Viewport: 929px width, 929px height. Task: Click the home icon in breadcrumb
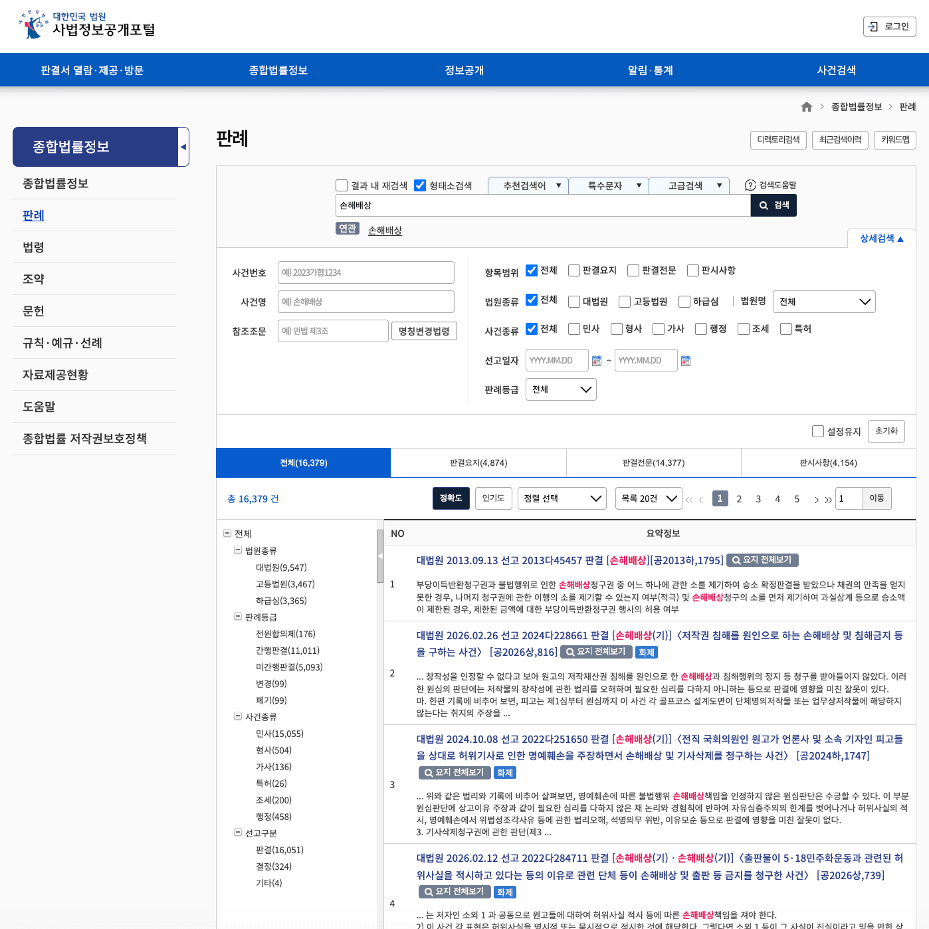(x=807, y=107)
